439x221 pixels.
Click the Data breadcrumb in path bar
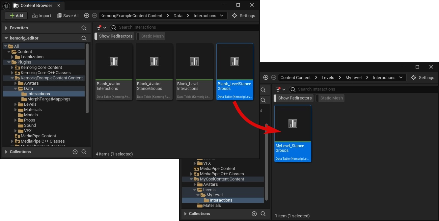coord(178,15)
